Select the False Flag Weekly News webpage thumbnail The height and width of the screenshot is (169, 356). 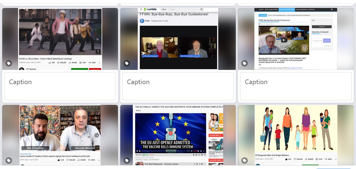[296, 39]
